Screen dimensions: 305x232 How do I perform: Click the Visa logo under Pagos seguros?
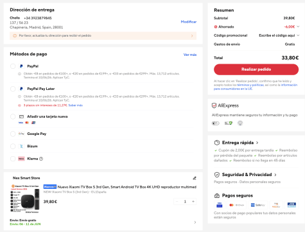(x=220, y=205)
